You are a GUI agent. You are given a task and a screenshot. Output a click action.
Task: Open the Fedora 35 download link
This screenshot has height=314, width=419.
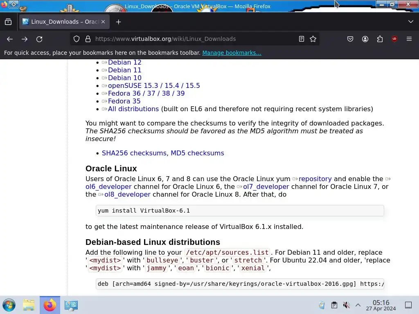point(124,101)
